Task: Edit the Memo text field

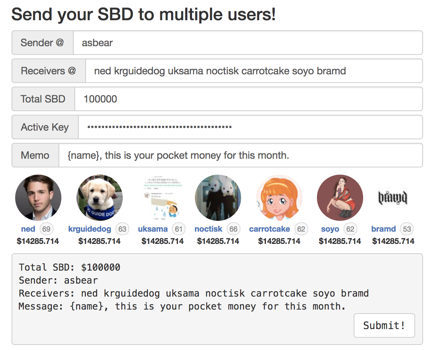Action: point(240,156)
